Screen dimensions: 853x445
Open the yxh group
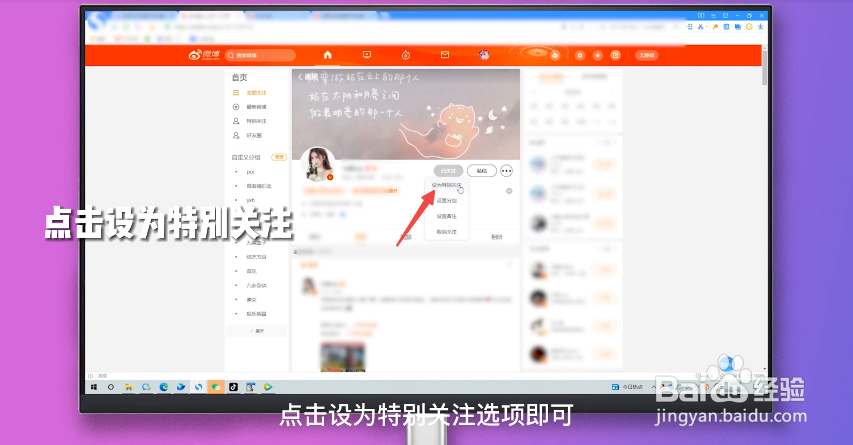click(251, 200)
